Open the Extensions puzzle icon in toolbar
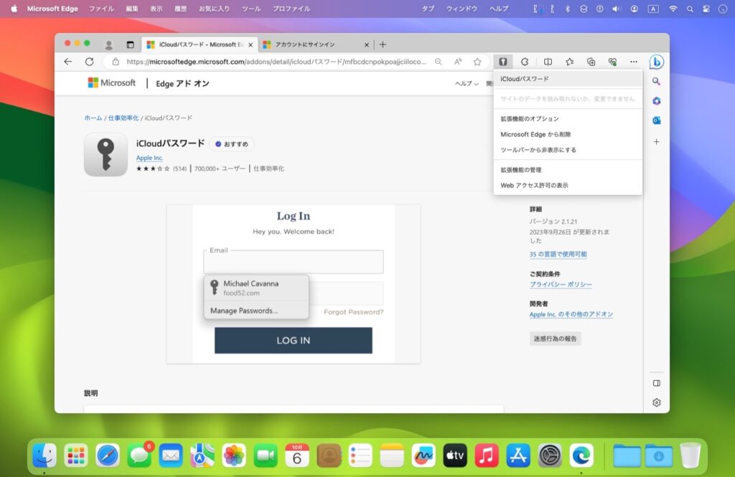 click(525, 62)
